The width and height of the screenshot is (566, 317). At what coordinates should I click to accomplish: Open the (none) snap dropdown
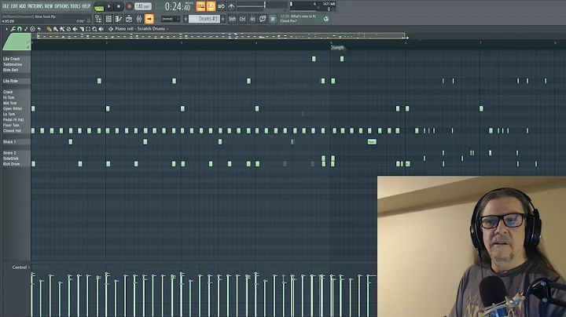(x=171, y=19)
